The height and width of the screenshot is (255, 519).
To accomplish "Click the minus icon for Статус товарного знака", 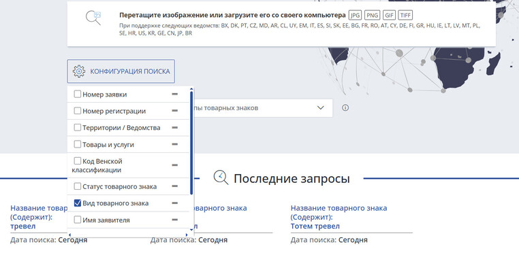I will coord(175,186).
